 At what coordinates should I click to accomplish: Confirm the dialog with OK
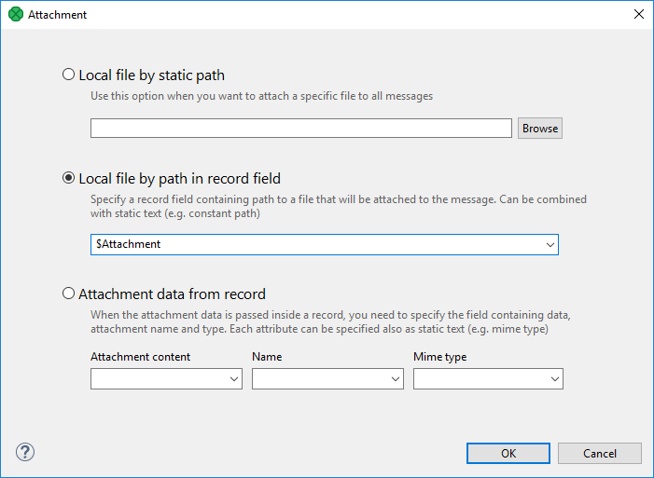coord(508,454)
